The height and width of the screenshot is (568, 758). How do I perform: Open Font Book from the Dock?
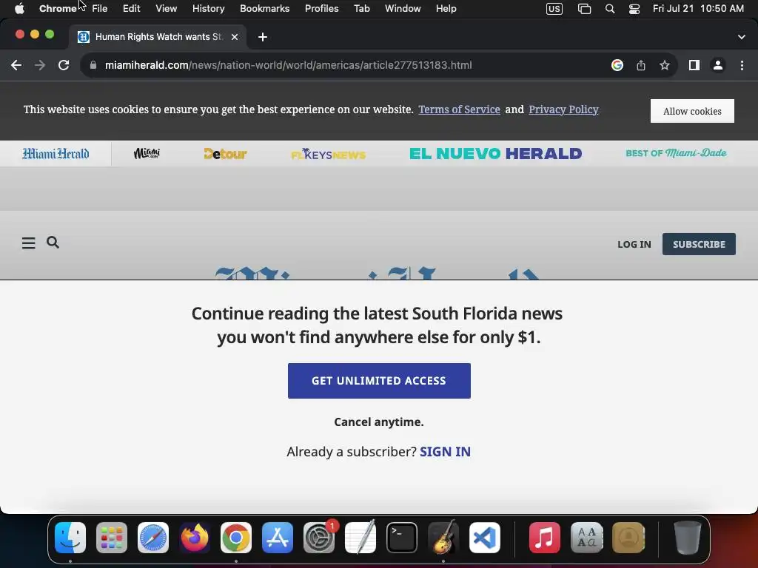coord(586,538)
